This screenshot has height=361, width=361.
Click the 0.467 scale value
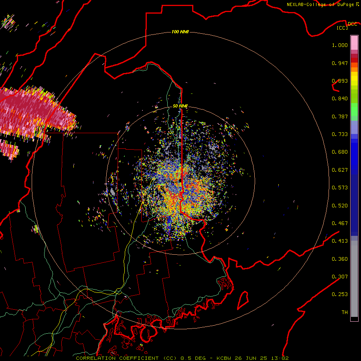point(340,223)
